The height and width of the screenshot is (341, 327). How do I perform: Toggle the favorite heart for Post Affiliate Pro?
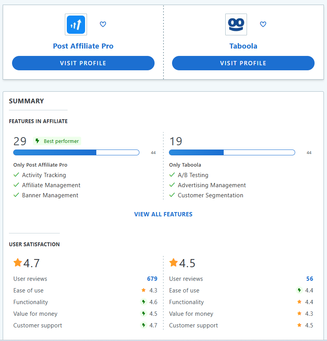(x=103, y=24)
